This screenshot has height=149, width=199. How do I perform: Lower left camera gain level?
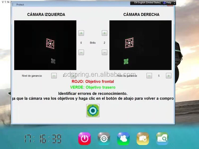click(x=54, y=76)
